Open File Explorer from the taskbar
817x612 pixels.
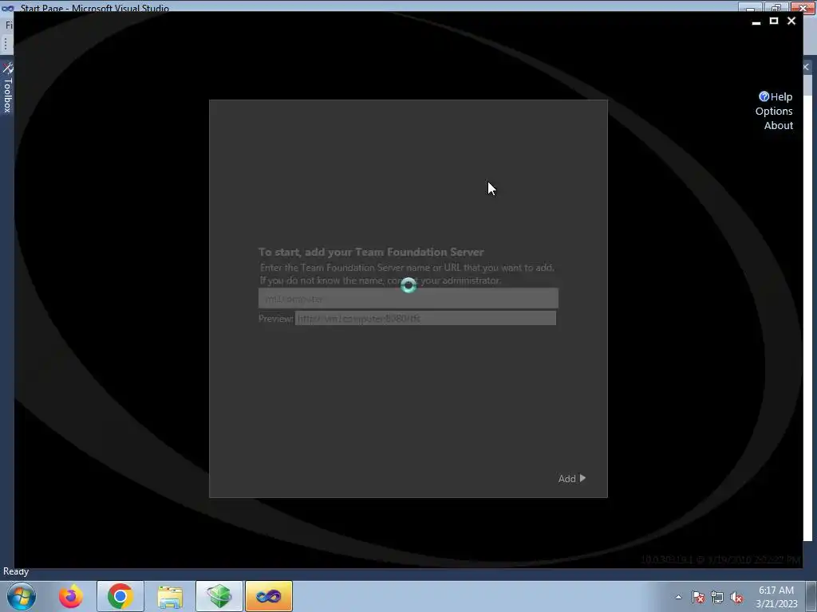170,596
